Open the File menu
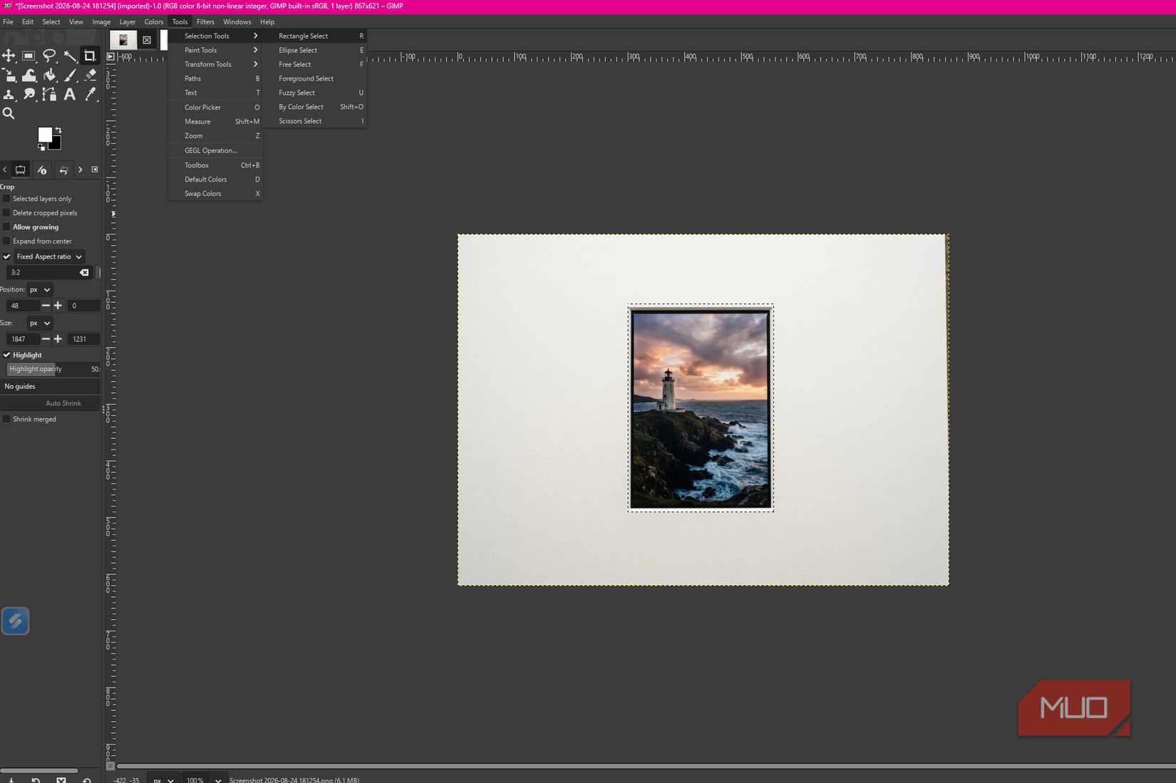Image resolution: width=1176 pixels, height=783 pixels. tap(8, 21)
